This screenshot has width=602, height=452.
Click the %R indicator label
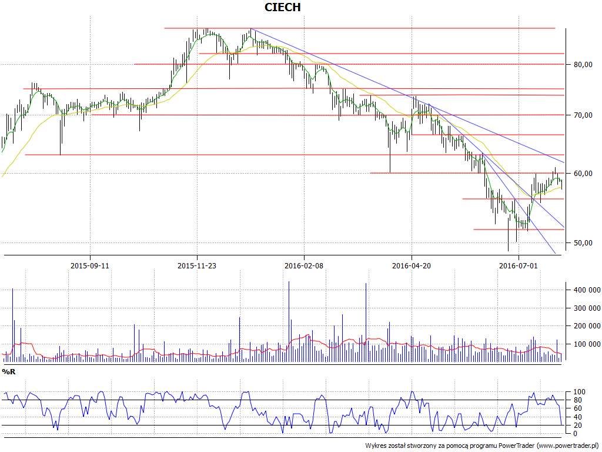coord(8,372)
